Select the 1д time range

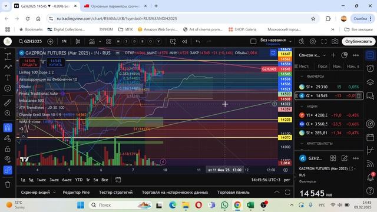point(23,180)
